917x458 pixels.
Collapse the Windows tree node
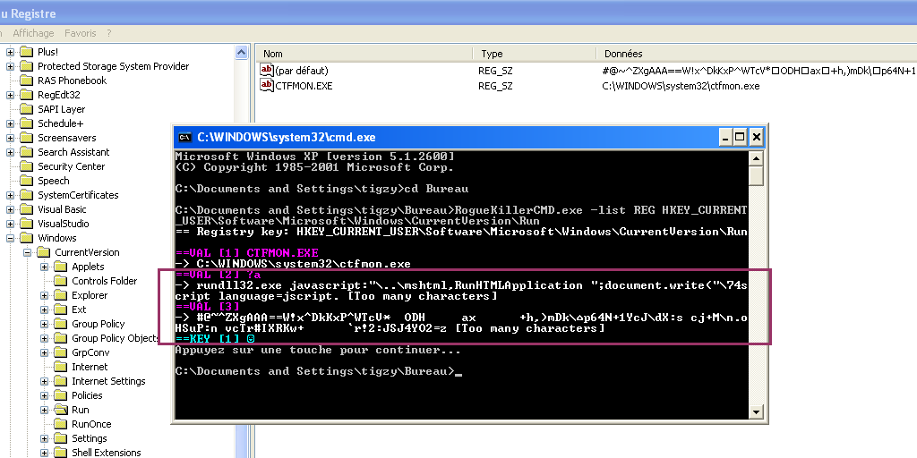click(x=11, y=238)
